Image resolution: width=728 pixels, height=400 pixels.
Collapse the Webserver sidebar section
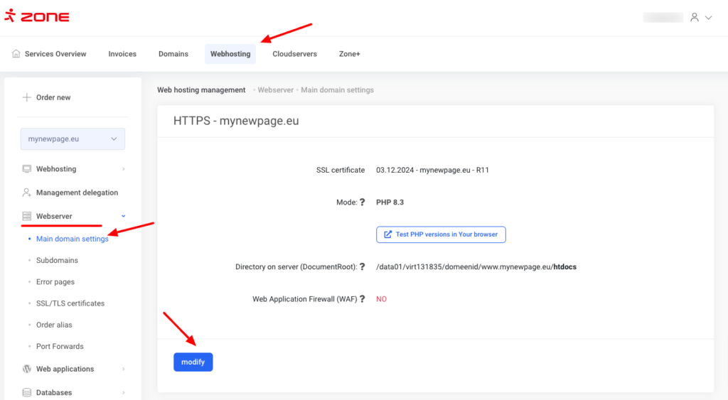[x=124, y=216]
